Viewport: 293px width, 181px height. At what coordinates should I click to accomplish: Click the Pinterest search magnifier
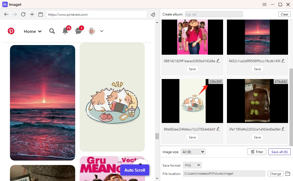coord(52,31)
